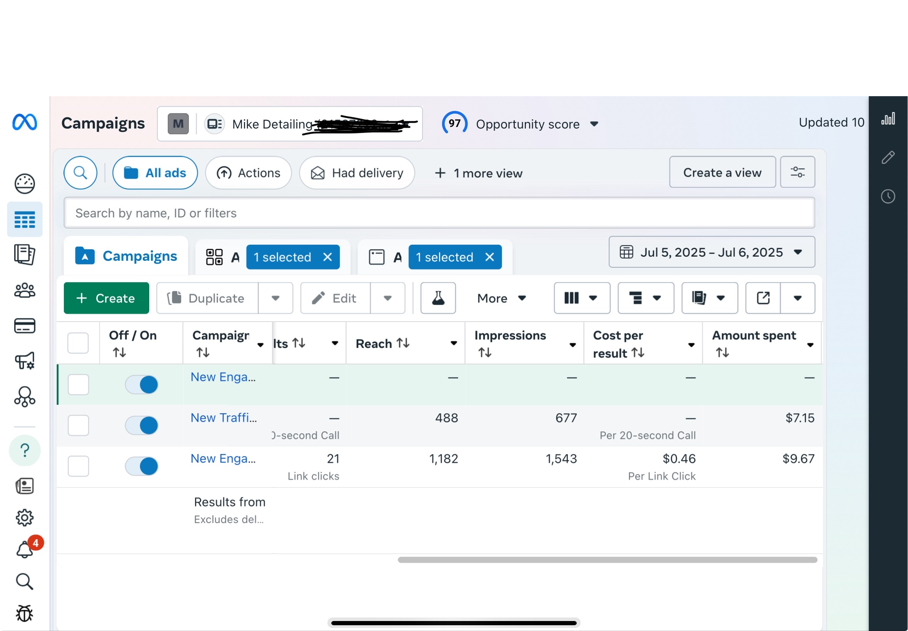Select the Had delivery view
This screenshot has width=908, height=631.
(357, 173)
